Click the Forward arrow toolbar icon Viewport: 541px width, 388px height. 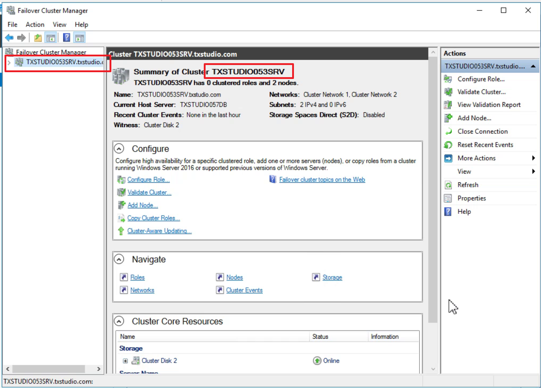[x=21, y=38]
